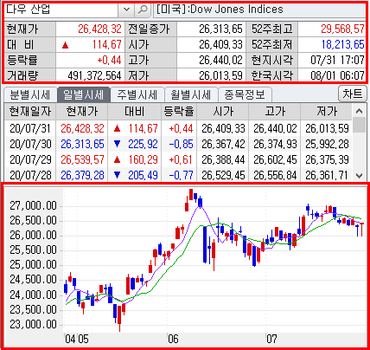370x350 pixels.
Task: Click the 06 month label on chart axis
Action: pos(173,339)
